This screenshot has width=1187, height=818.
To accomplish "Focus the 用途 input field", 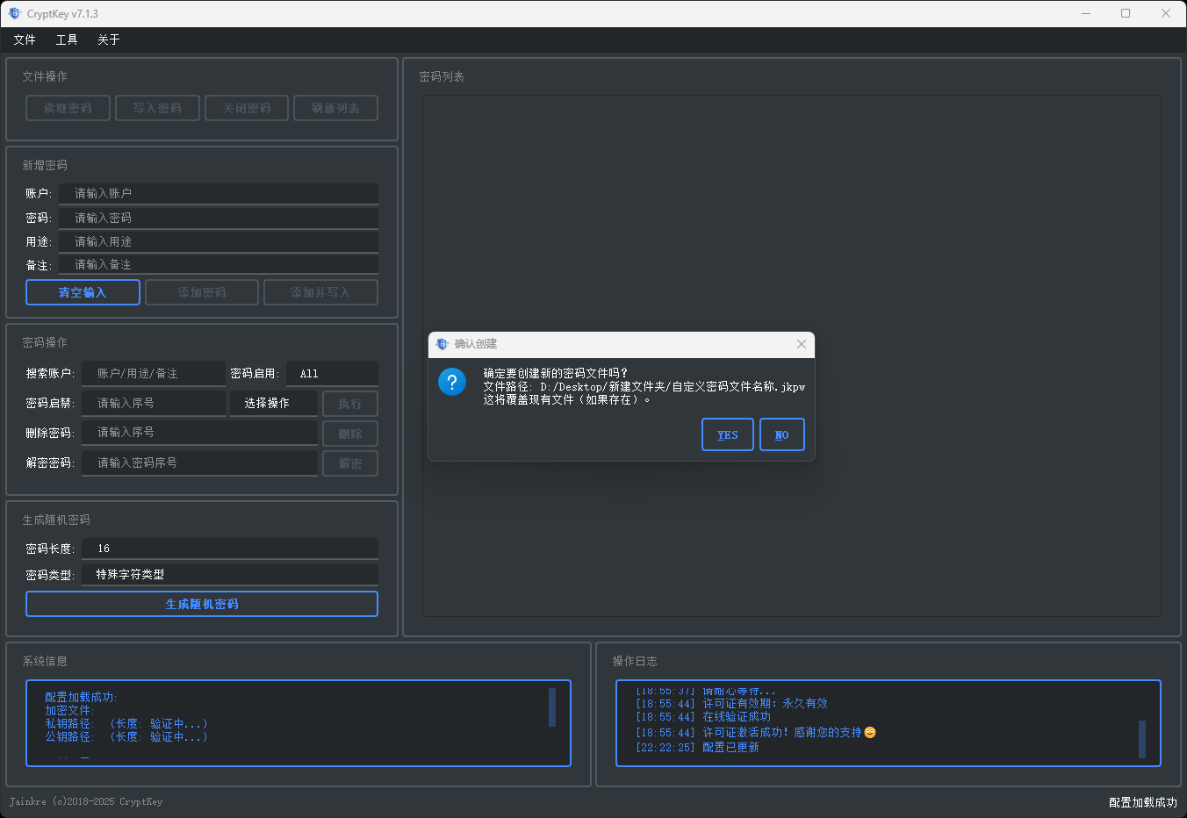I will coord(219,241).
